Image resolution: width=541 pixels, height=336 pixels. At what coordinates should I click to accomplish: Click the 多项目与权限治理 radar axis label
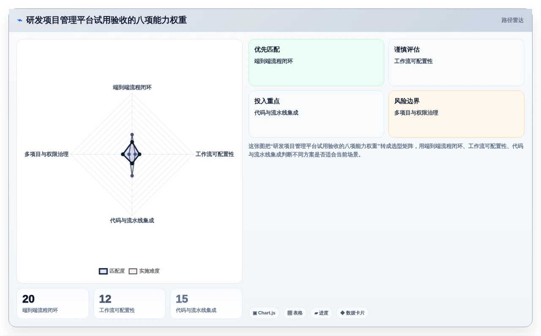(x=46, y=154)
